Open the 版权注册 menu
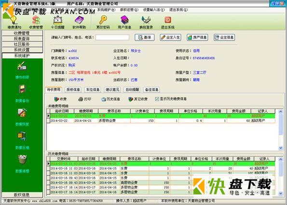 pyautogui.click(x=129, y=10)
